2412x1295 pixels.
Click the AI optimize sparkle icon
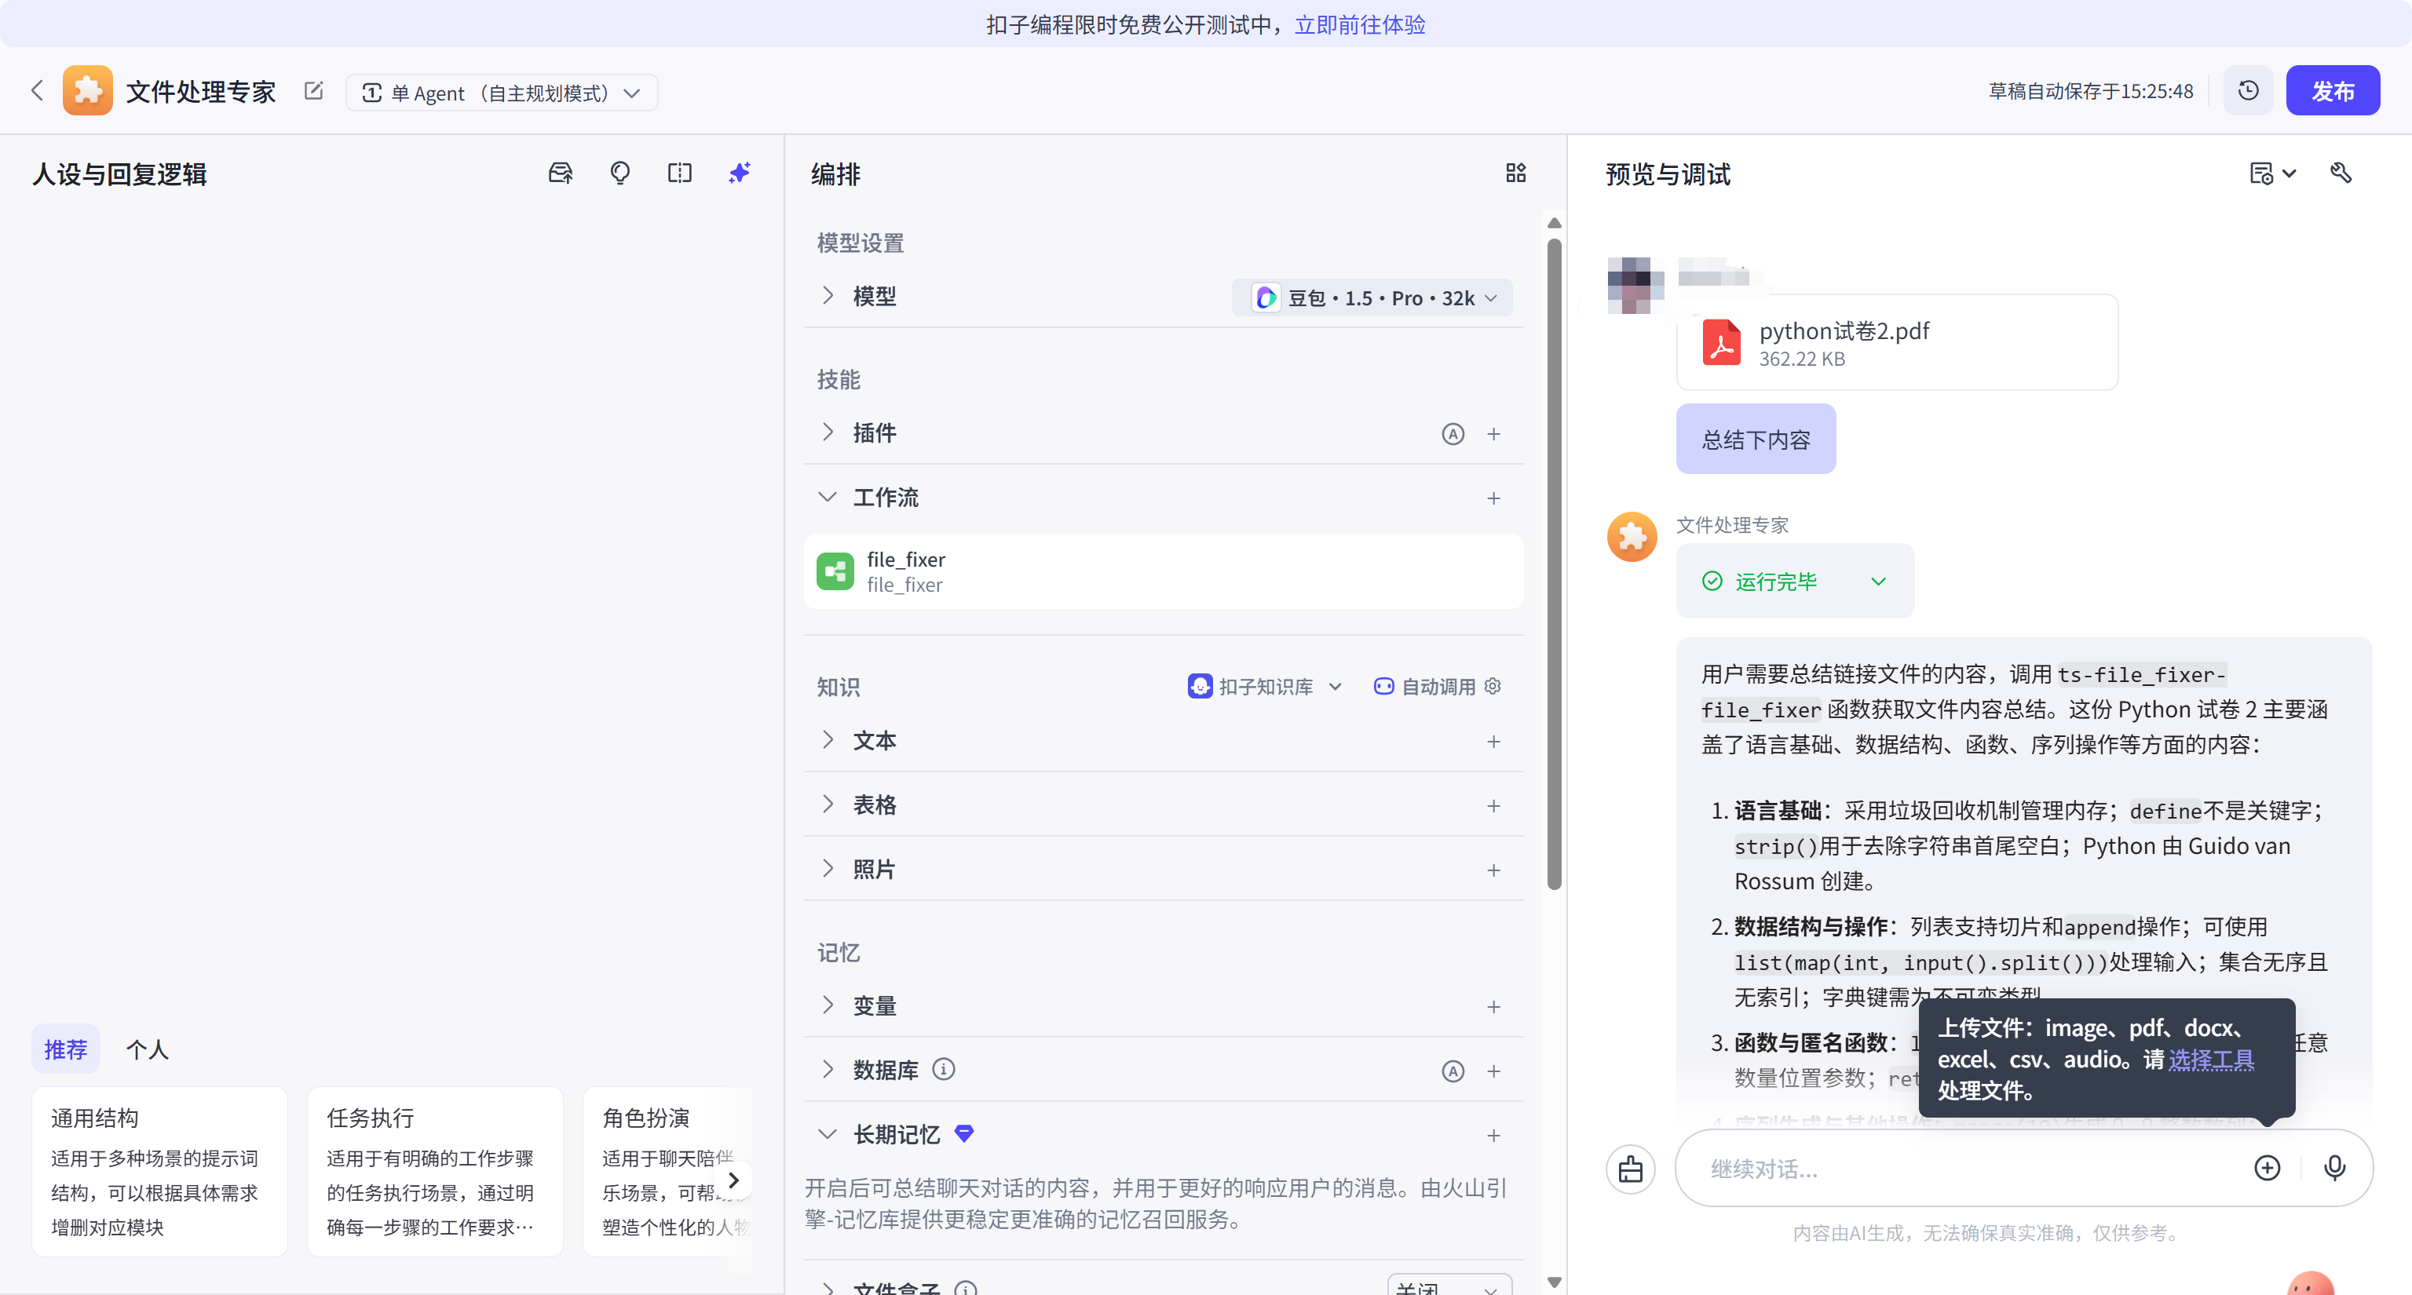click(740, 173)
